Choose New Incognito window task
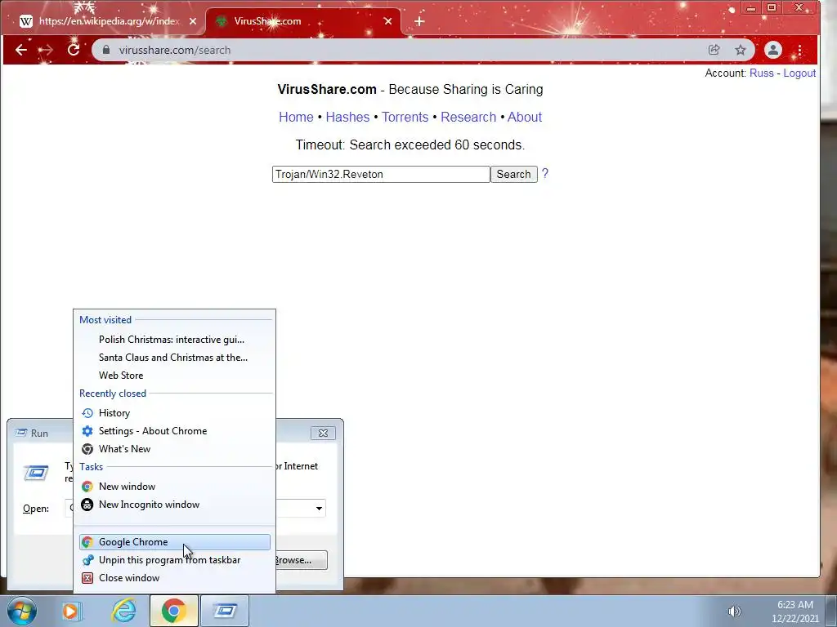The image size is (837, 627). click(175, 505)
